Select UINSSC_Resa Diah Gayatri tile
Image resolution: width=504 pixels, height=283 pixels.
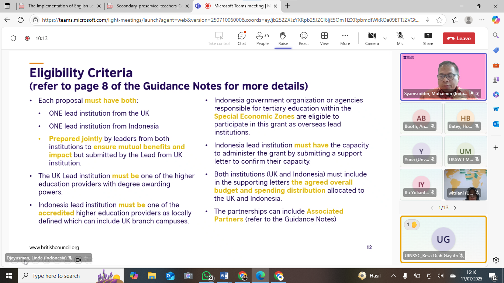click(x=443, y=240)
